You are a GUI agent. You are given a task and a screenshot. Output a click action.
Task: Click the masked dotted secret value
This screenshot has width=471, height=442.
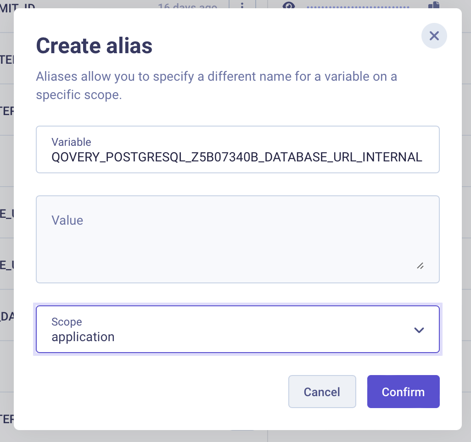point(358,6)
